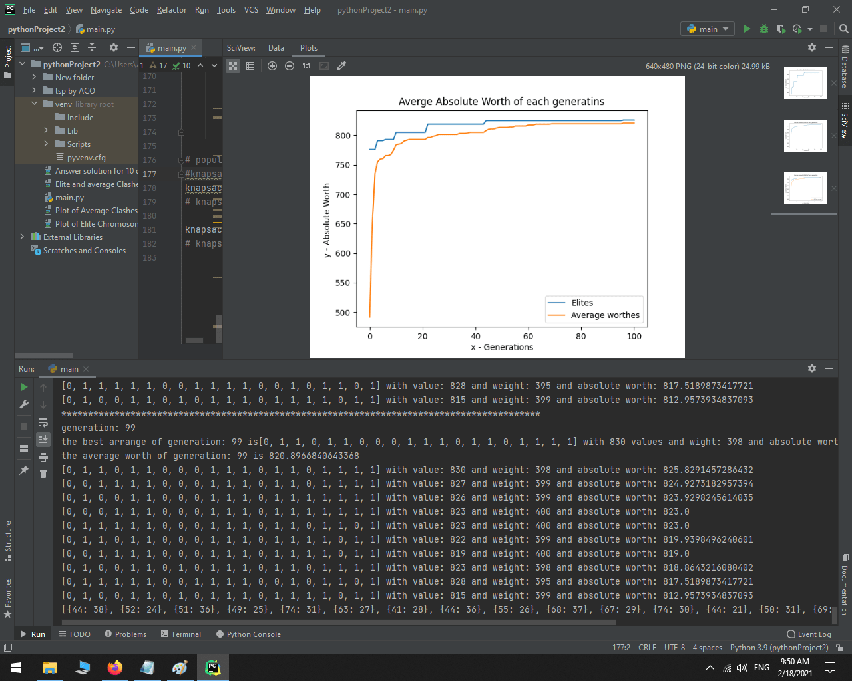The width and height of the screenshot is (852, 681).
Task: Run the main.py script with the green Run icon
Action: [x=746, y=29]
